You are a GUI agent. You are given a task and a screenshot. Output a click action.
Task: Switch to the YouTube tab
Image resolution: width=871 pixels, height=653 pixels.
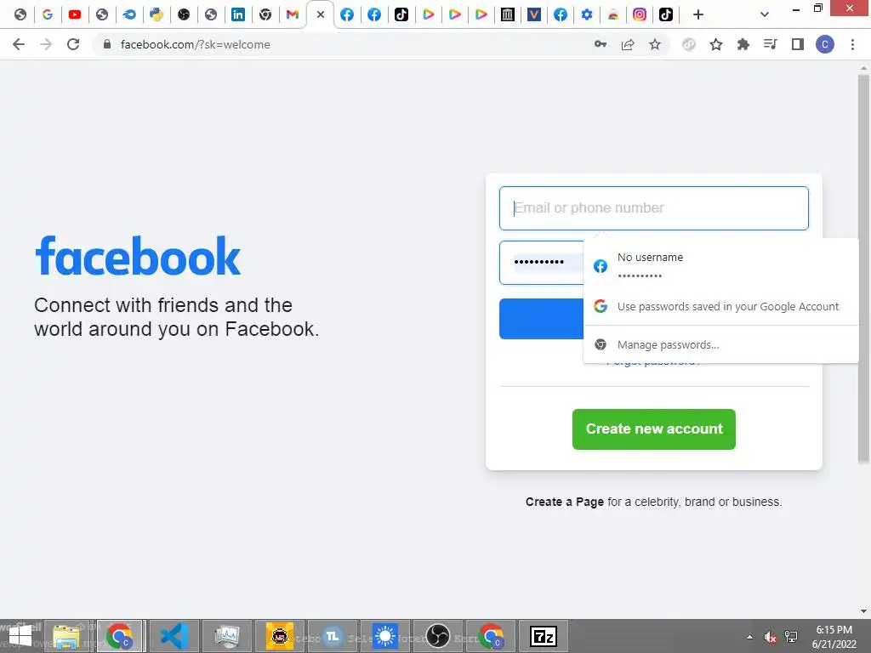75,14
